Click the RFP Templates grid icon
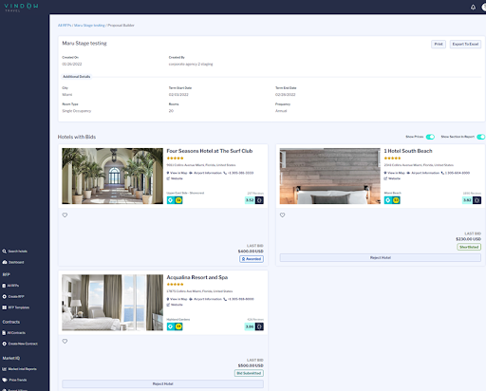The height and width of the screenshot is (391, 486). pos(5,307)
